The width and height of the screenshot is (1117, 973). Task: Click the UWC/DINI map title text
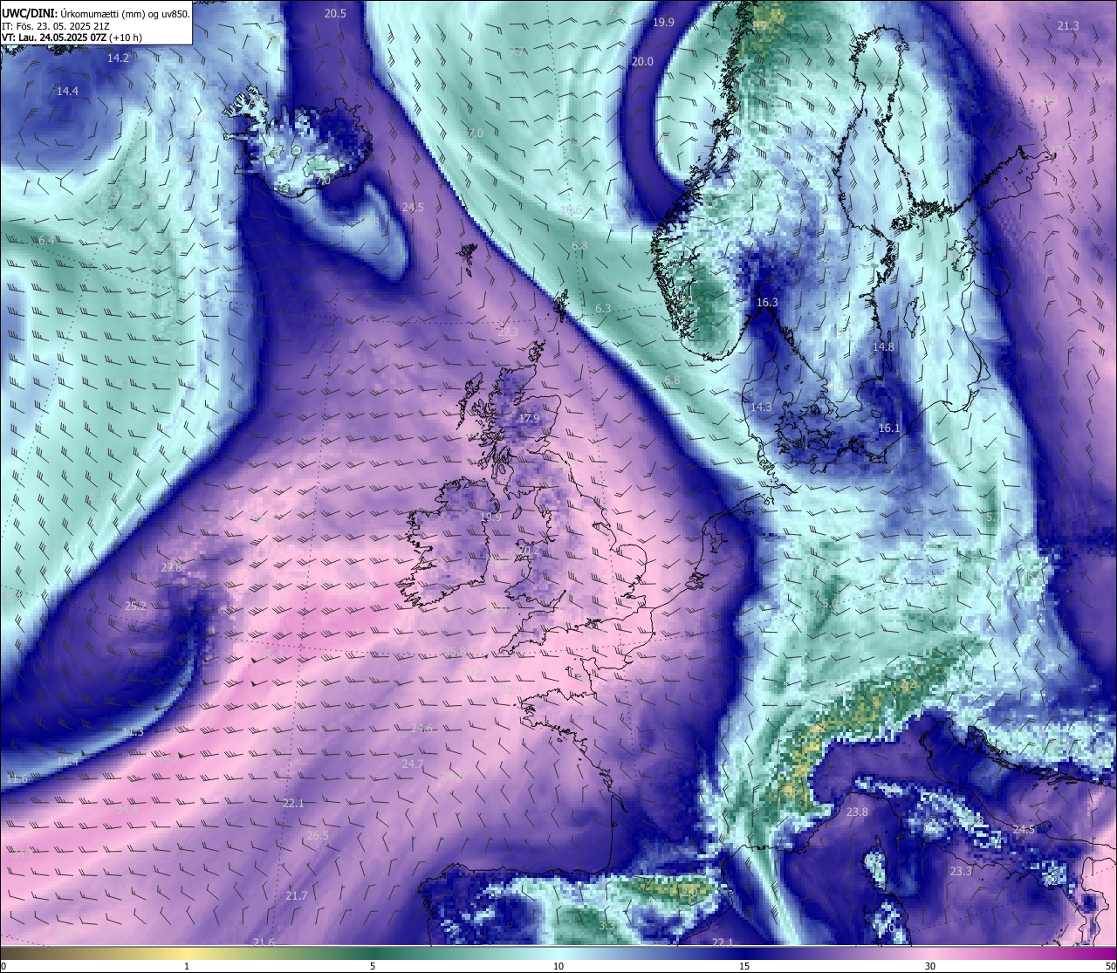[95, 13]
